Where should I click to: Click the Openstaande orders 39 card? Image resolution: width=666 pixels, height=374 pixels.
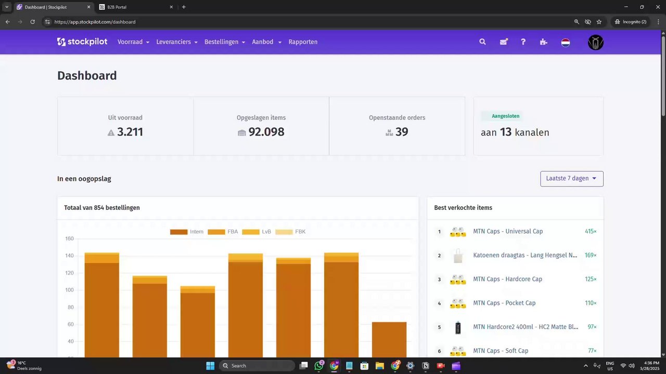397,126
